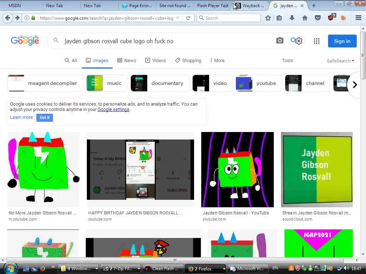The width and height of the screenshot is (366, 274).
Task: Select the All search results tab
Action: pyautogui.click(x=71, y=61)
